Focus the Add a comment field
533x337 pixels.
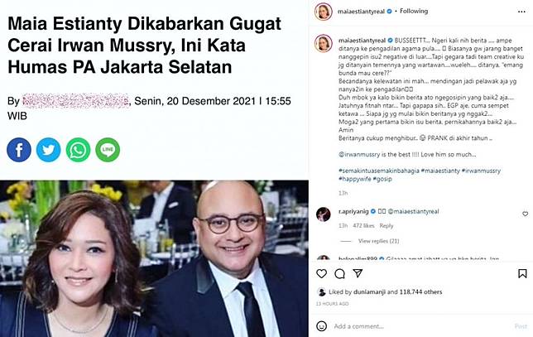pos(421,326)
